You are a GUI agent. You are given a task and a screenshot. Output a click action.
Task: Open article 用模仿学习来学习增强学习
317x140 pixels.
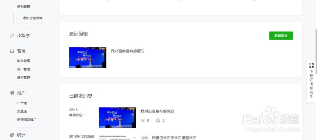coord(174,138)
